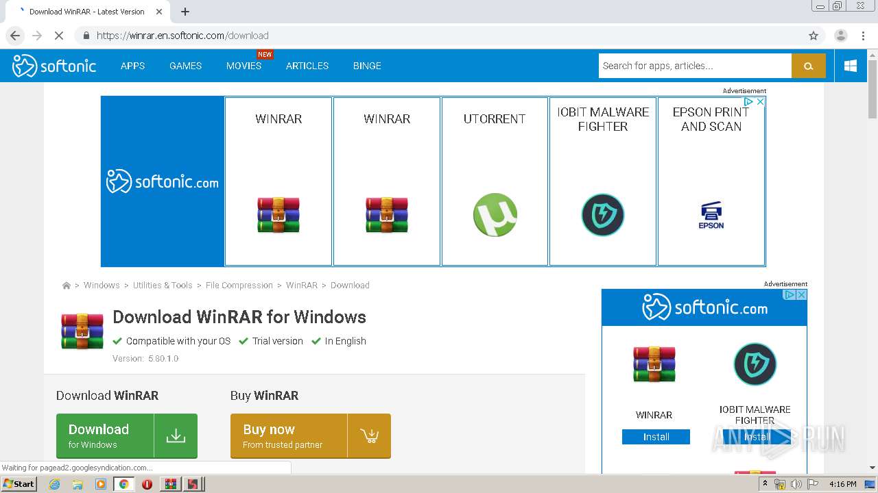Click the green Download for Windows button
The width and height of the screenshot is (878, 493).
127,435
